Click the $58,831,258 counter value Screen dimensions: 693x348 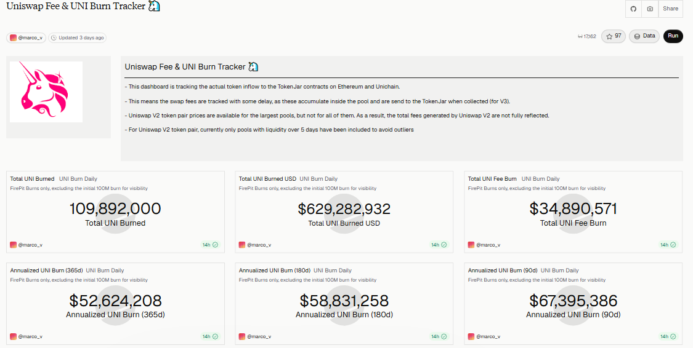click(344, 301)
